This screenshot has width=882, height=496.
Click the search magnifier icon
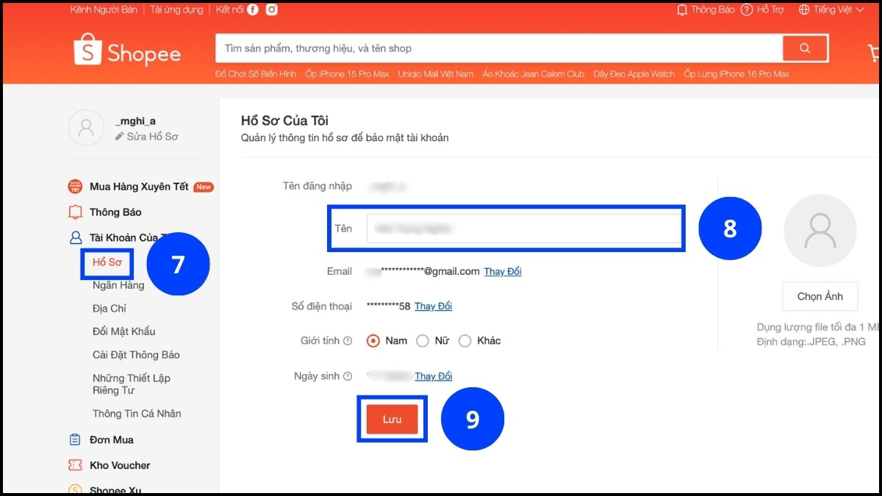(x=805, y=48)
